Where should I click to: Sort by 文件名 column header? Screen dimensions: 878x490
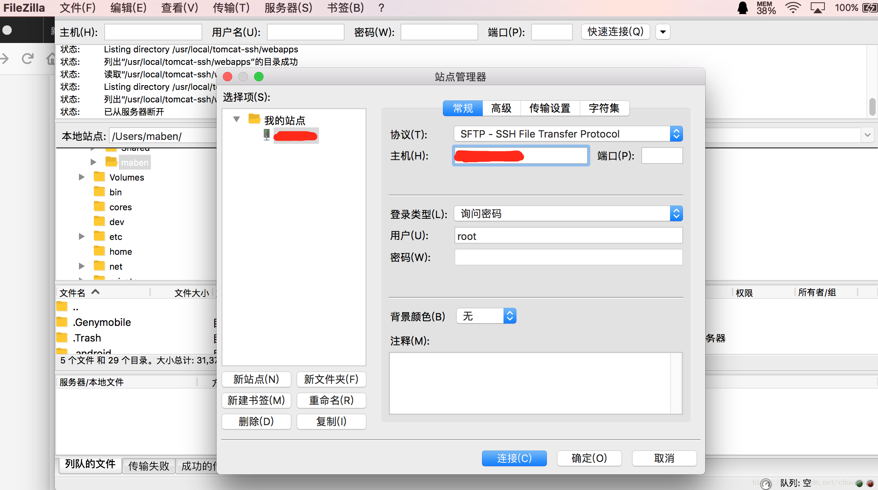tap(103, 293)
